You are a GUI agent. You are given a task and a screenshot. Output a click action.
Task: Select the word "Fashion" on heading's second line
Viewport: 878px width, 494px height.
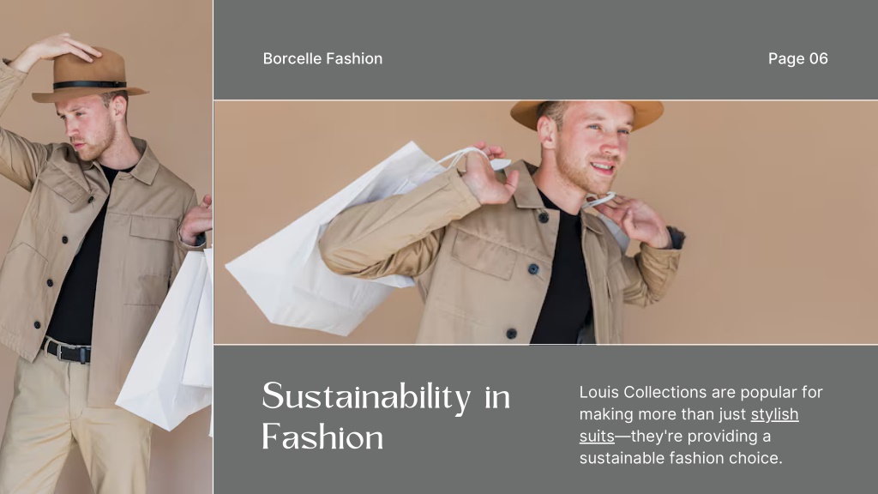point(322,437)
